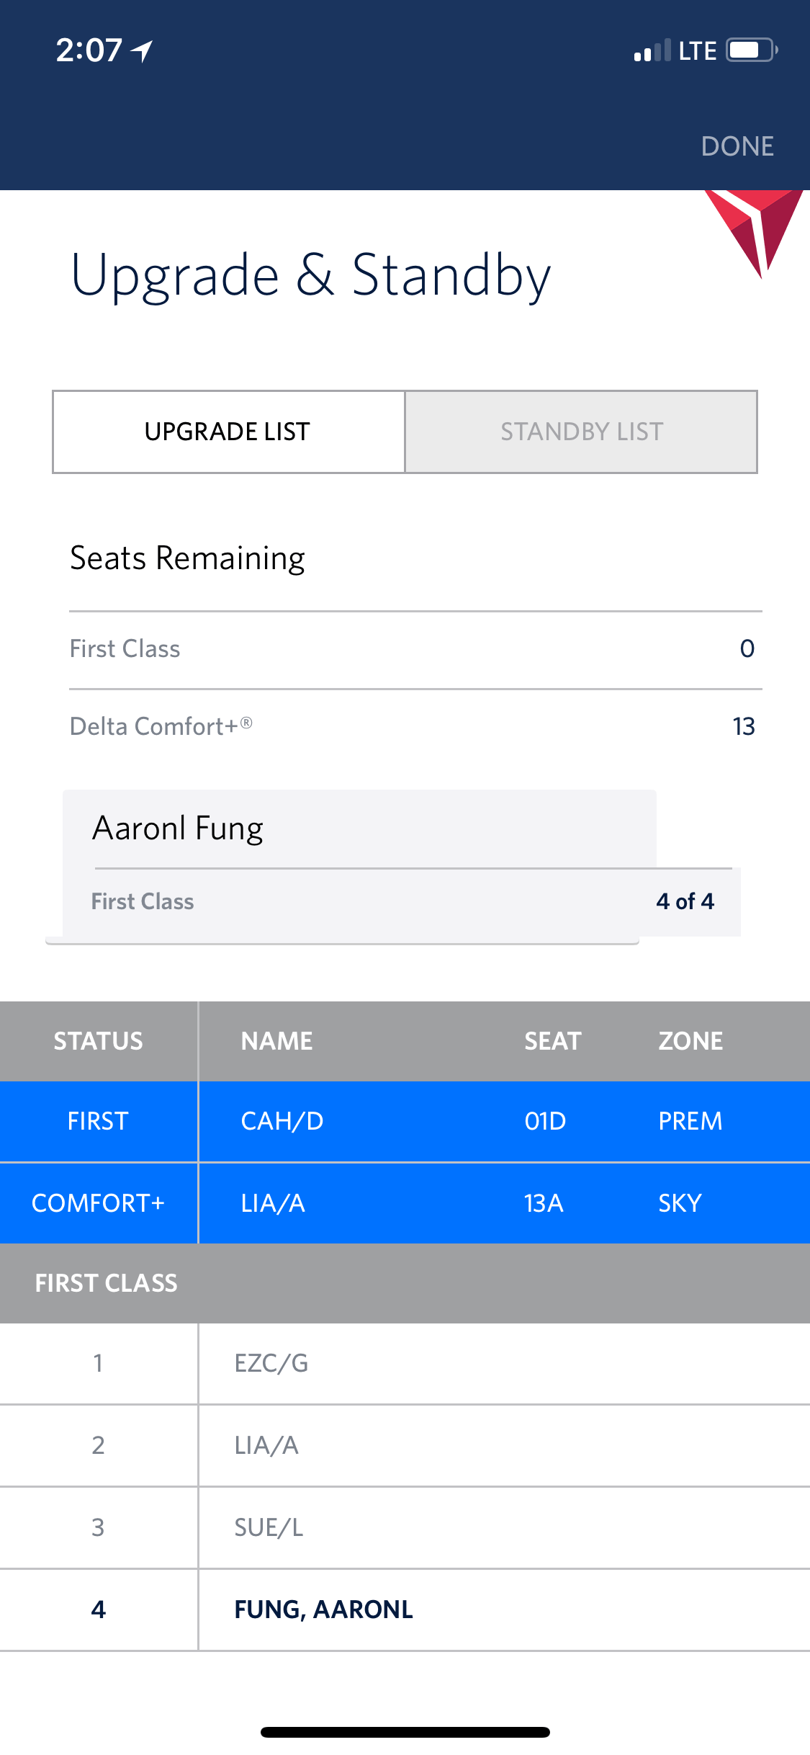
Task: Tap the STATUS column header
Action: click(x=99, y=1041)
